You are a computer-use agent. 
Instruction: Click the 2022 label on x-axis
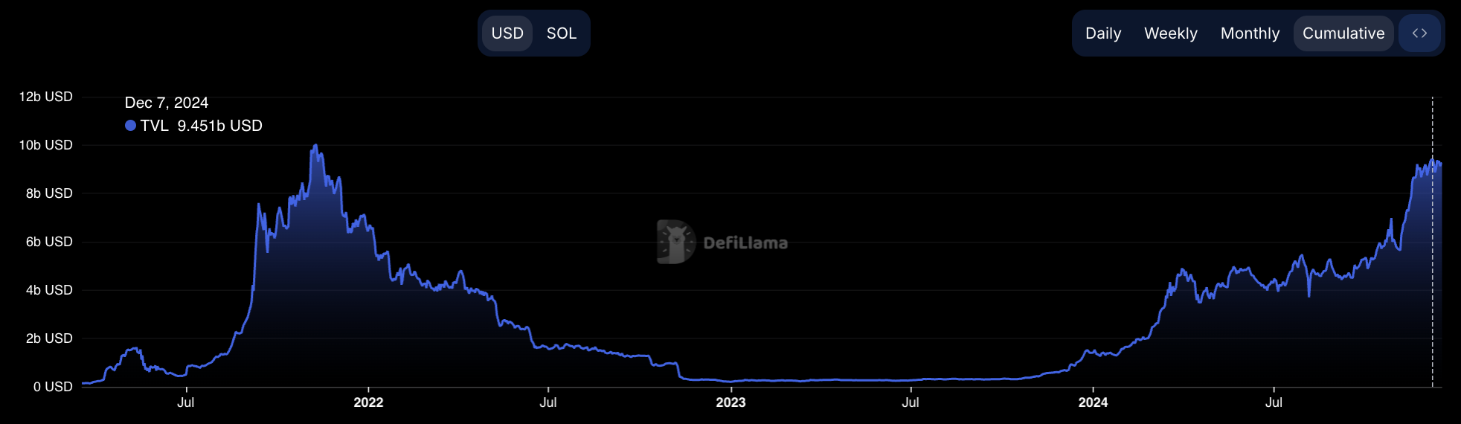(x=368, y=402)
